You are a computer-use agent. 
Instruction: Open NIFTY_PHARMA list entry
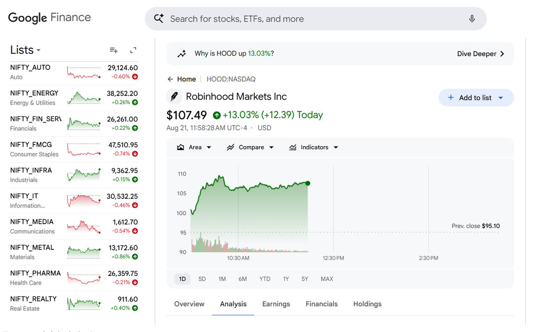tap(74, 278)
